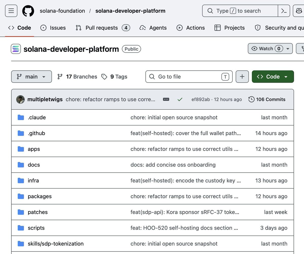Image resolution: width=304 pixels, height=254 pixels.
Task: Open the Copilot icon button
Action: coord(298,11)
